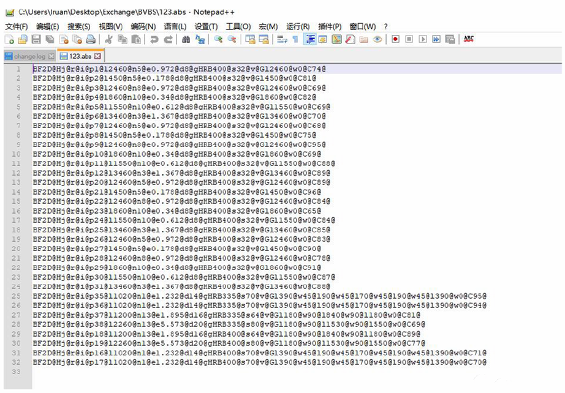Open the 编码(N) menu
Viewport: 565px width, 393px height.
click(143, 27)
